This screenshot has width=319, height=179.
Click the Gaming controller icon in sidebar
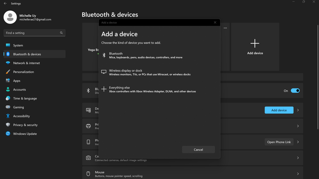tap(8, 107)
